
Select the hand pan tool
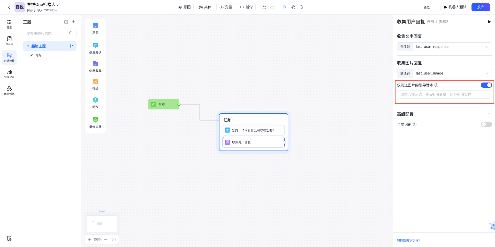pos(293,7)
